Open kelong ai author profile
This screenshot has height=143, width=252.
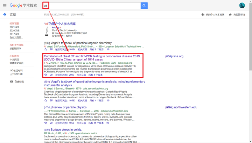57,27
